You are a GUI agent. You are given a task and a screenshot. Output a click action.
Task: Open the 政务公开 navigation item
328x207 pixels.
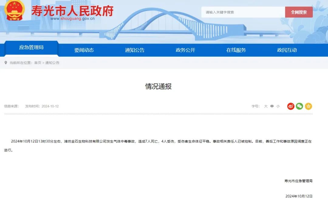click(x=185, y=50)
